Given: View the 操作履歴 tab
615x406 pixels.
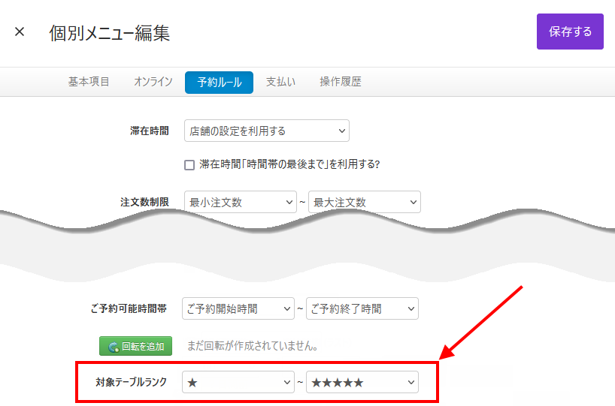Looking at the screenshot, I should 340,82.
